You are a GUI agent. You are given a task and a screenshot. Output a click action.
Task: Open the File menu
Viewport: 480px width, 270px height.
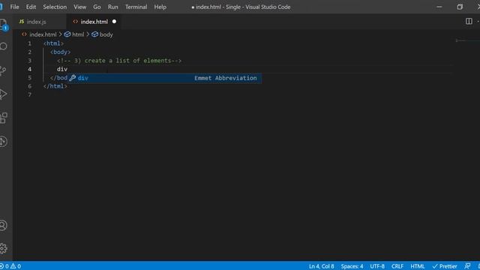[x=14, y=7]
